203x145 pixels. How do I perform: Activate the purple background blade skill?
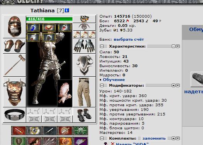[x=81, y=141]
